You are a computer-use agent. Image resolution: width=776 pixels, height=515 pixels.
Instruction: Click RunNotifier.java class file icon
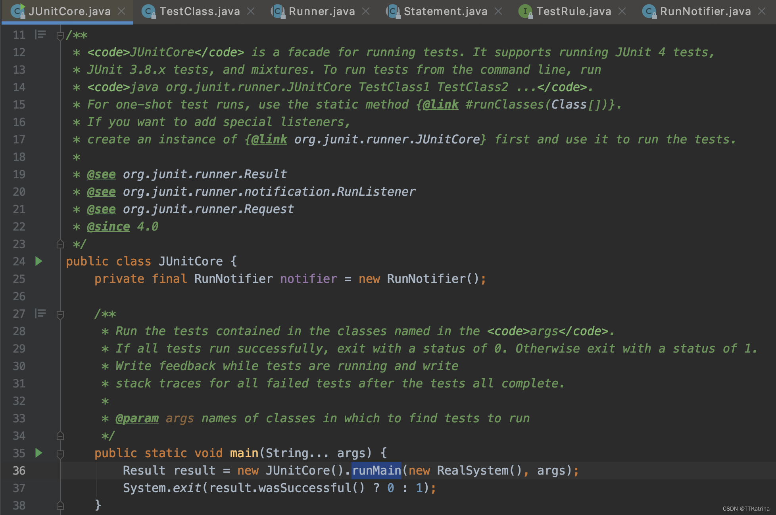click(649, 11)
